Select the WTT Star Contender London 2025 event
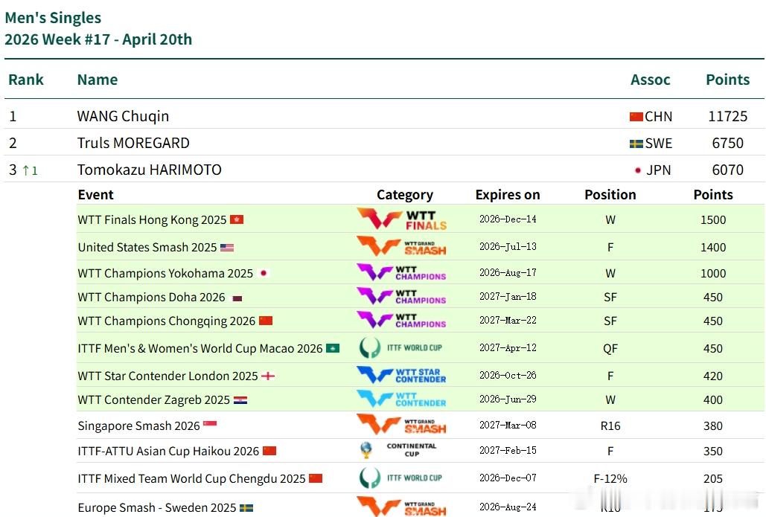 [x=167, y=376]
